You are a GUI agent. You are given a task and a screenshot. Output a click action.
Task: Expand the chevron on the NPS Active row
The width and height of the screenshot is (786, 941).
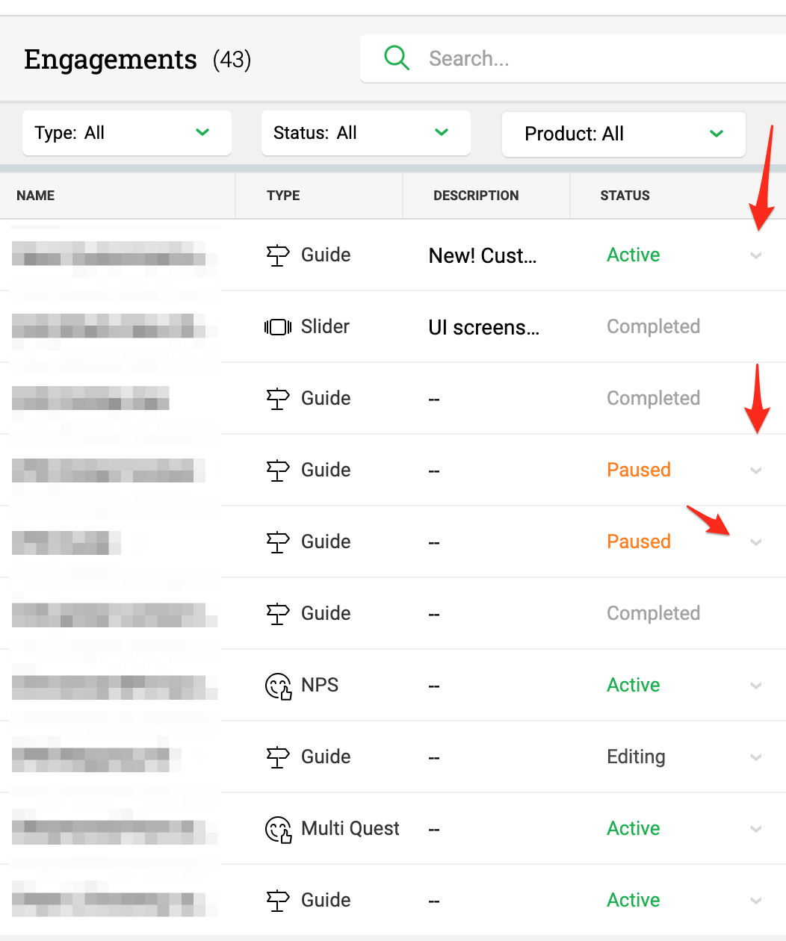(756, 686)
